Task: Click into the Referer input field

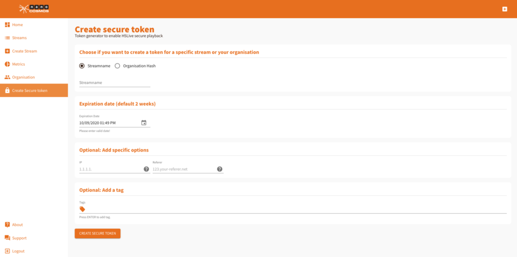Action: [x=184, y=169]
